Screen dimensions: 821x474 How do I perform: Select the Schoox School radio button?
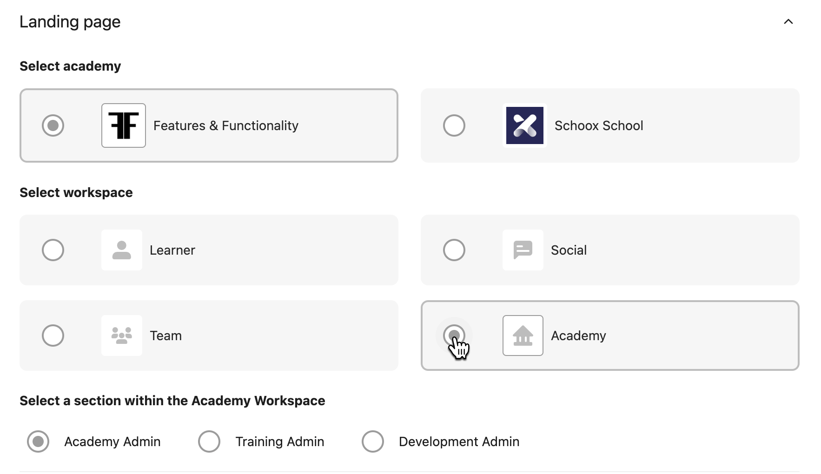(454, 125)
